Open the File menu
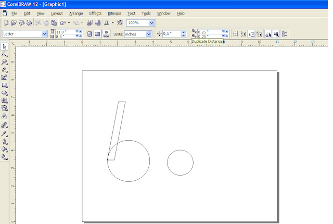The width and height of the screenshot is (333, 224). (14, 14)
